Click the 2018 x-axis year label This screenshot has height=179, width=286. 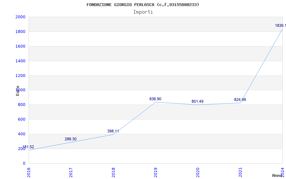113,172
